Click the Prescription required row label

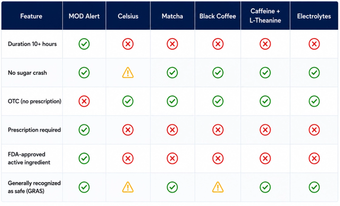pos(34,130)
